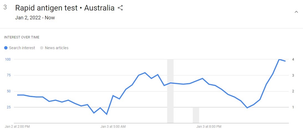Viewport: 303px width, 136px height.
Task: Click the INTEREST OVER TIME heading
Action: 22,37
